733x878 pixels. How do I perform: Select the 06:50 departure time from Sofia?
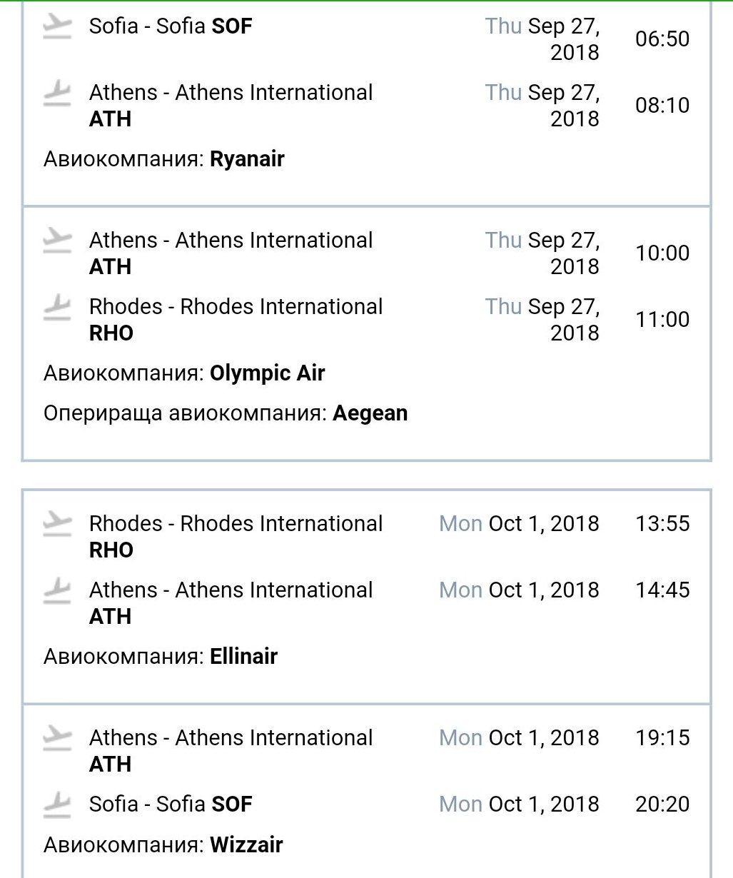click(x=662, y=39)
